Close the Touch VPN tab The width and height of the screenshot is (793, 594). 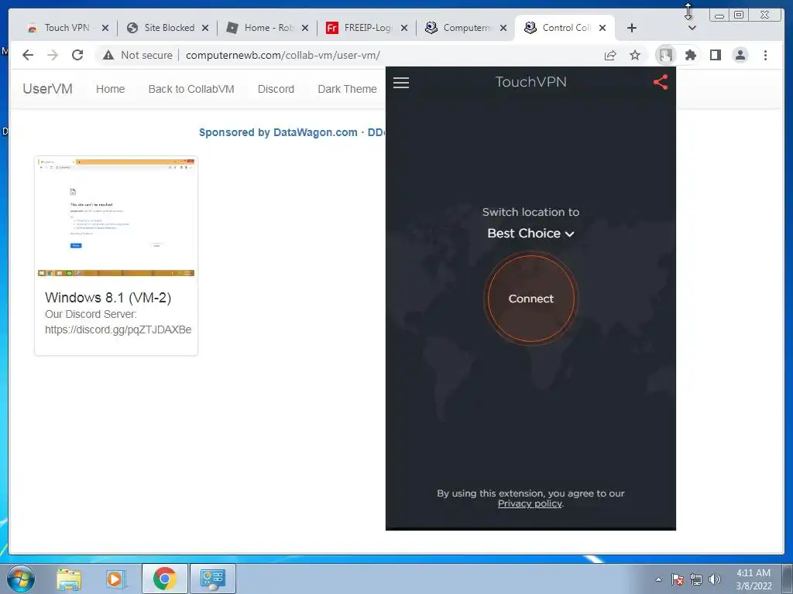(105, 28)
